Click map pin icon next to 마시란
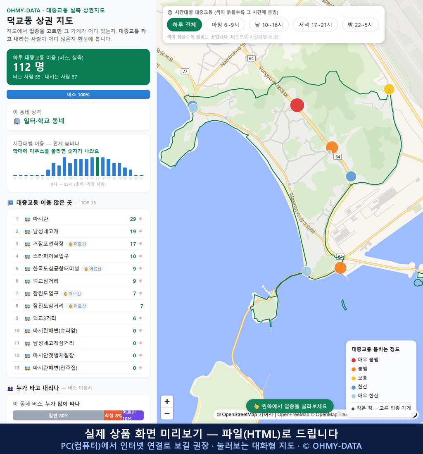This screenshot has width=423, height=454. pos(140,219)
